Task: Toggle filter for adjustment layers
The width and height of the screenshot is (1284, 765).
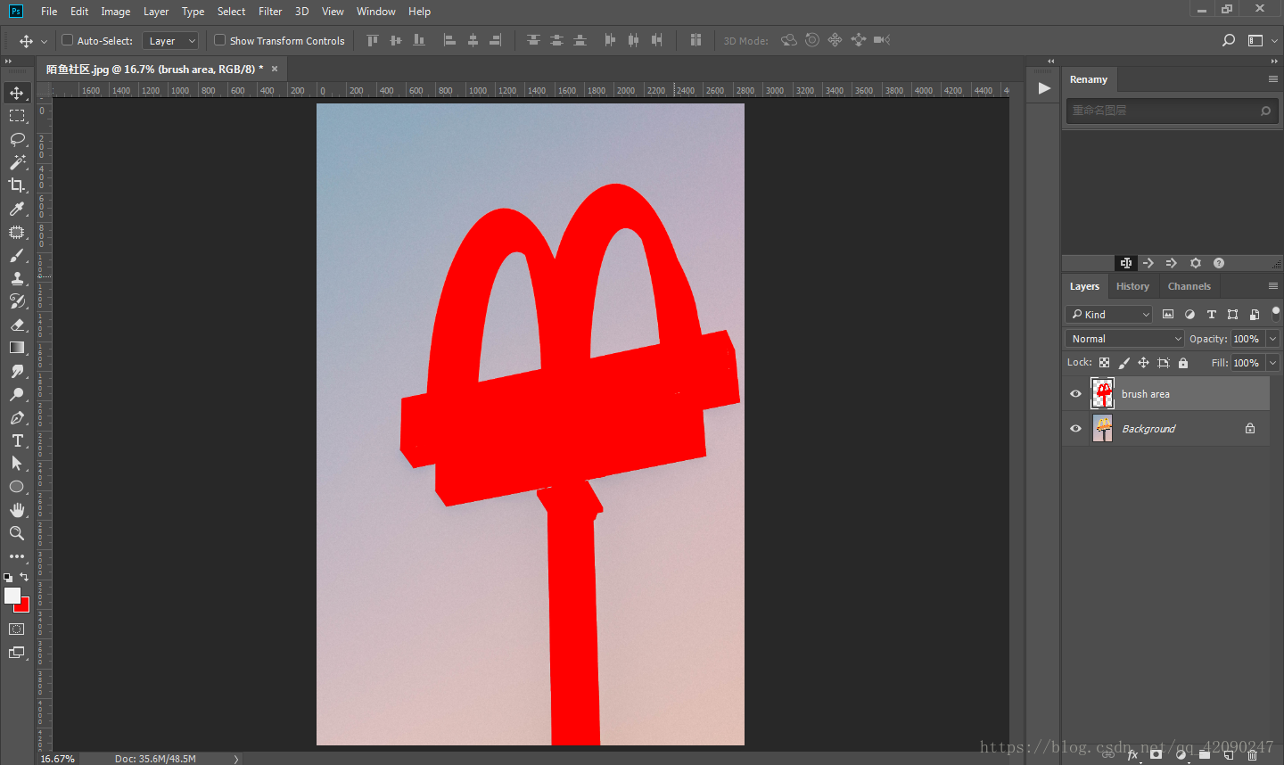Action: [x=1189, y=314]
